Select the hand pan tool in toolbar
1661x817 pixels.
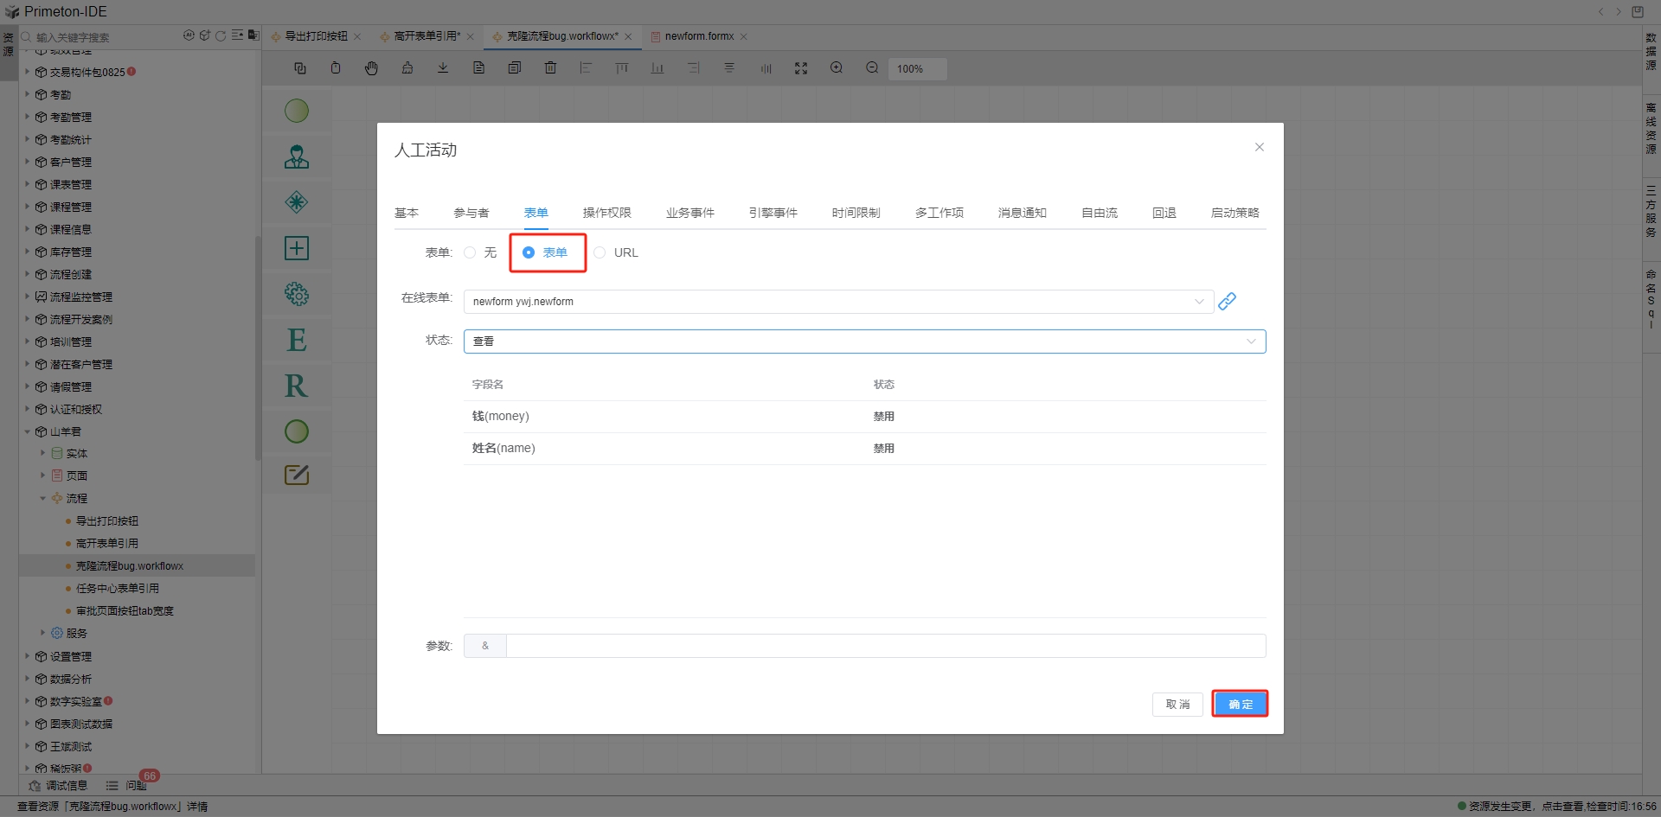point(371,68)
